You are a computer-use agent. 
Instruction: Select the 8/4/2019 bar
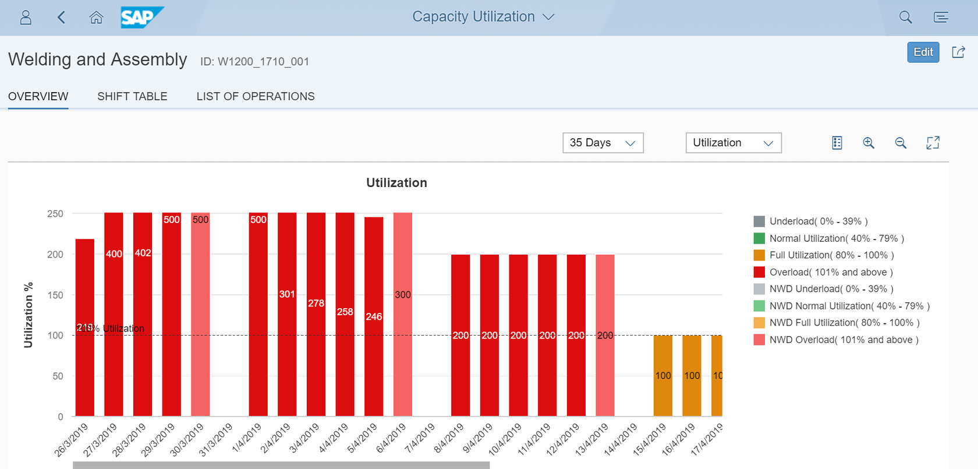pos(460,335)
